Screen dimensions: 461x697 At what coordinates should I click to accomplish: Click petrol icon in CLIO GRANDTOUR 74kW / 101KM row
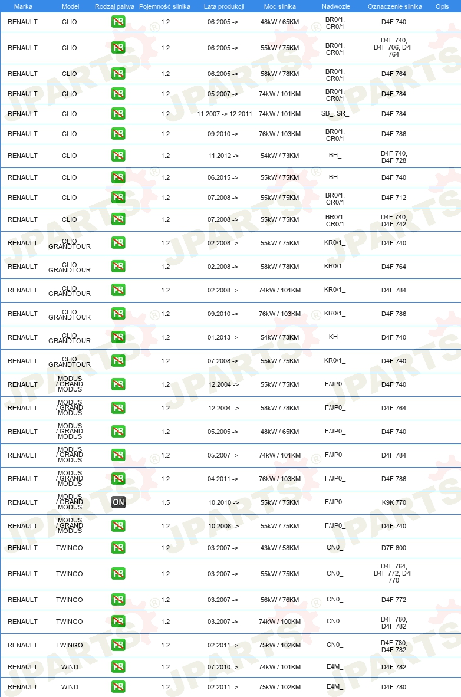point(118,290)
